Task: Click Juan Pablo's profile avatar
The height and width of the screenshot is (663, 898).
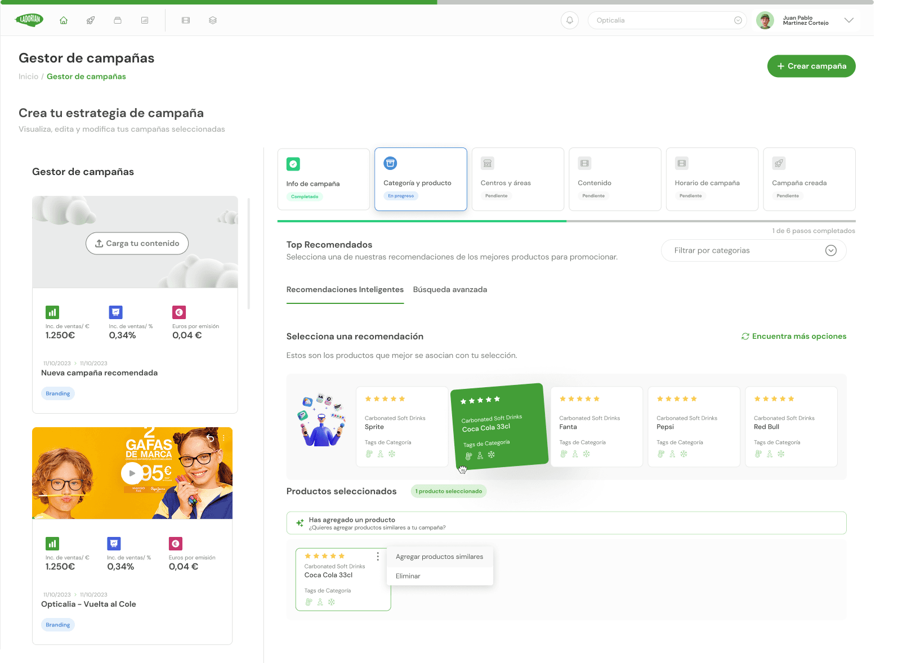Action: point(765,20)
